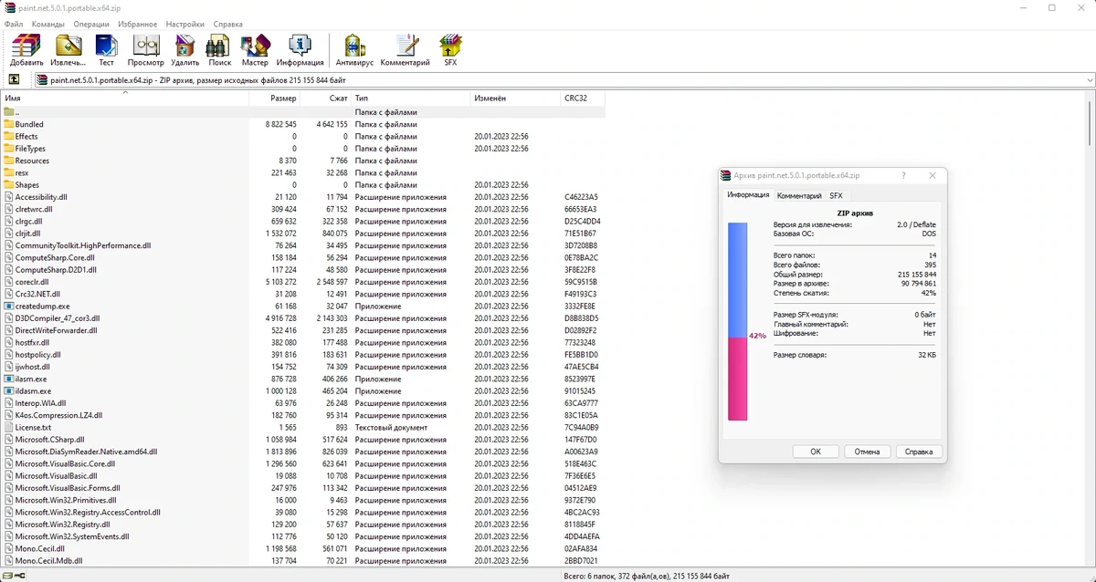Click the Добавить (Add) toolbar icon
This screenshot has width=1096, height=582.
(x=26, y=50)
